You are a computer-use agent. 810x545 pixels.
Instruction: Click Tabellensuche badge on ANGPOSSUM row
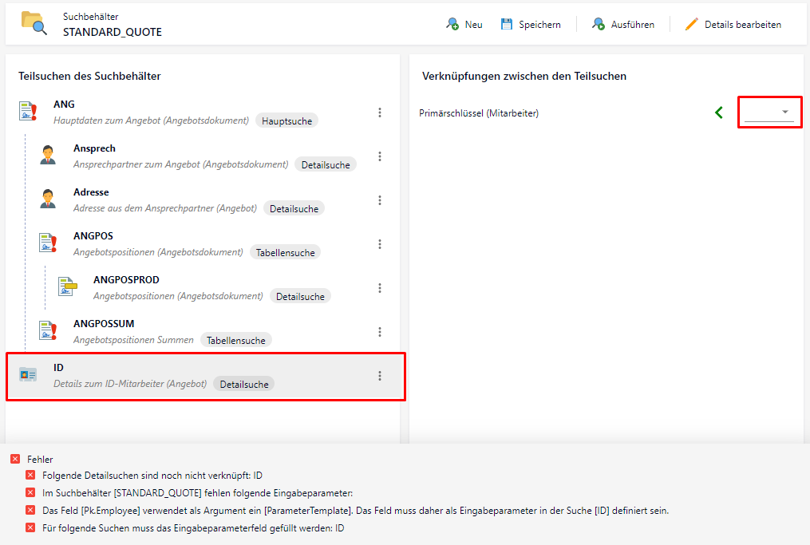(x=236, y=341)
